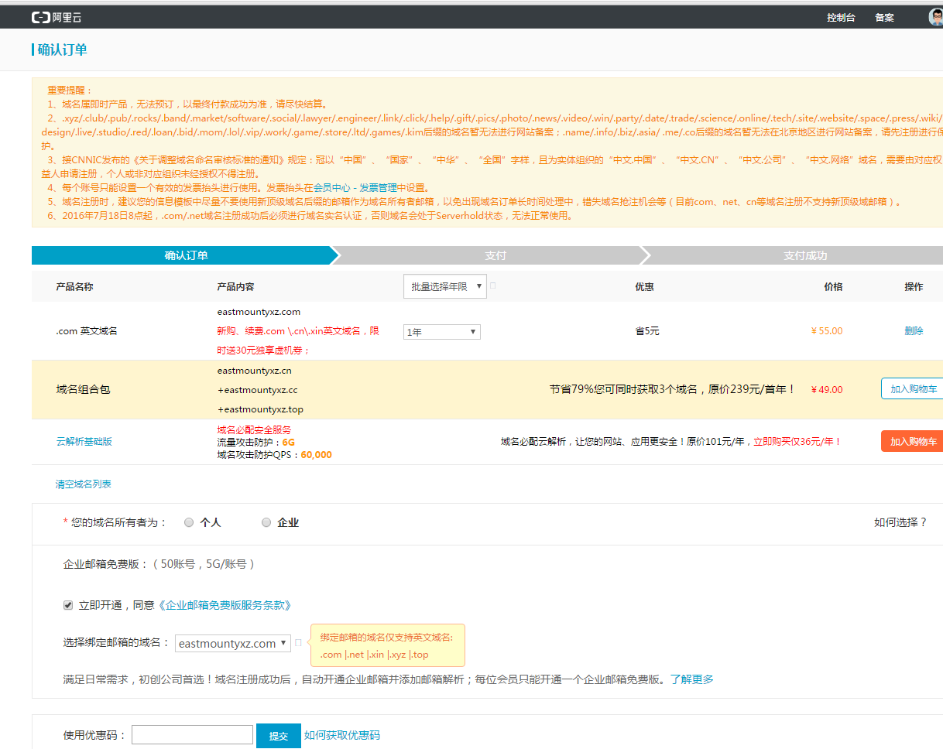The image size is (943, 749).
Task: Open the 1年 duration dropdown
Action: click(442, 332)
